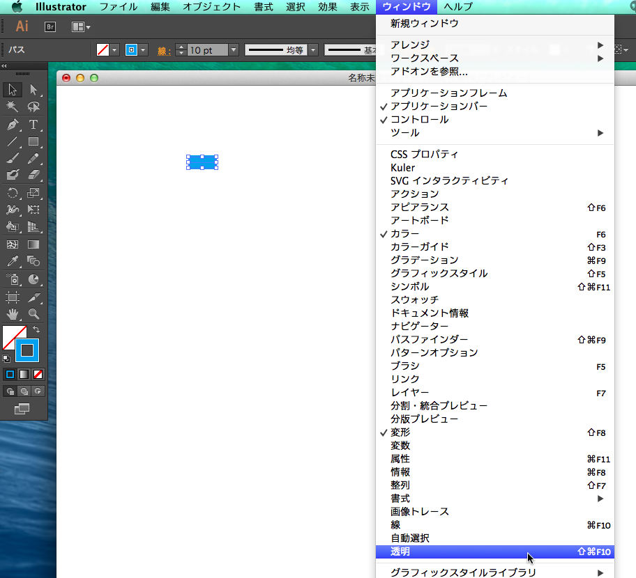Choose レイヤー from Window menu
636x578 pixels.
coord(495,393)
